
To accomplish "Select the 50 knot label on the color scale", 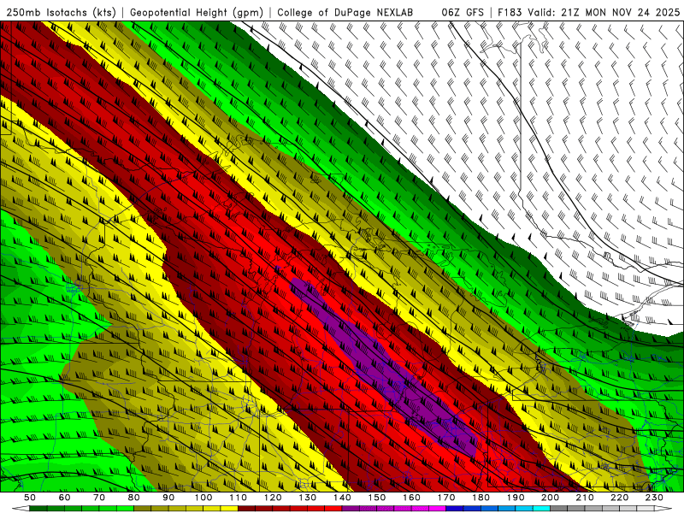I will (x=30, y=498).
